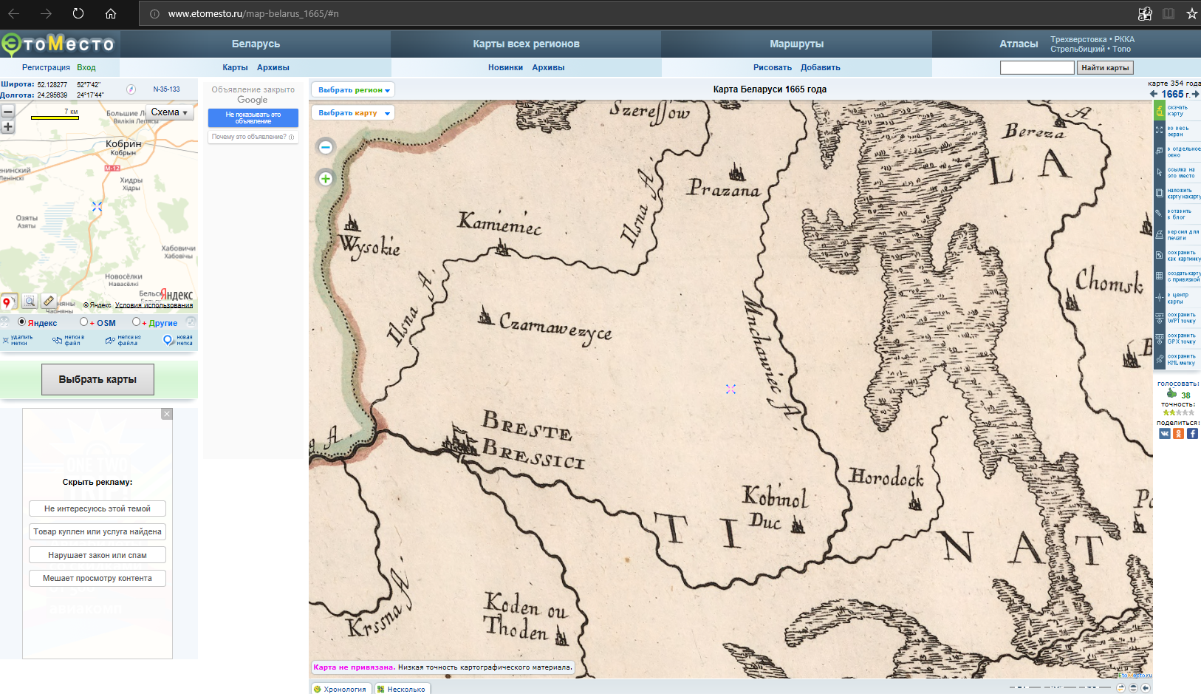Center the map via crosshair icon

point(1160,297)
